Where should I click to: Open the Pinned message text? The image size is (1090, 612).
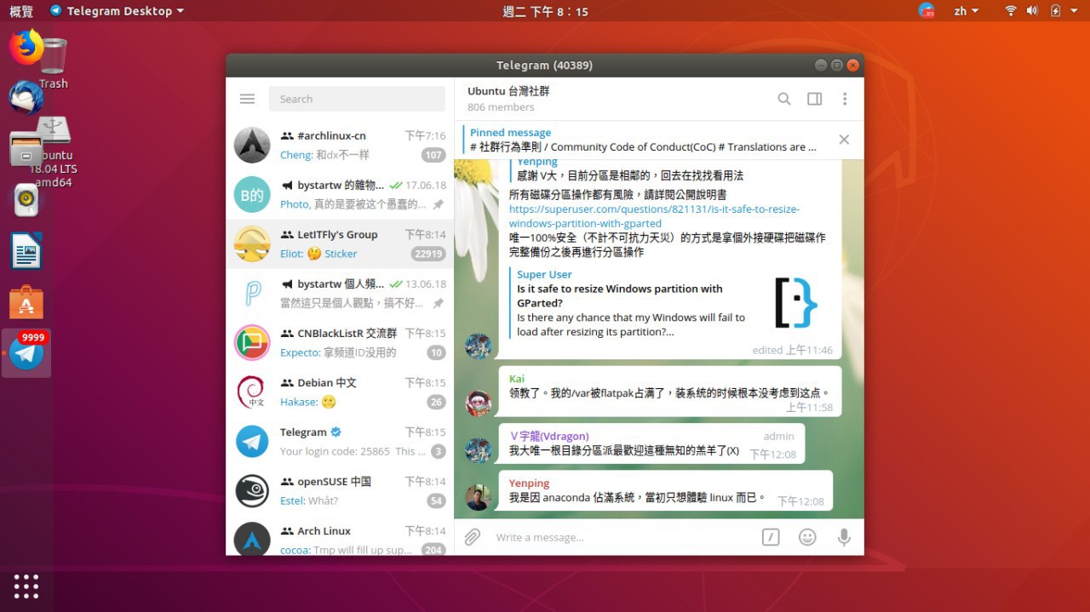tap(643, 146)
